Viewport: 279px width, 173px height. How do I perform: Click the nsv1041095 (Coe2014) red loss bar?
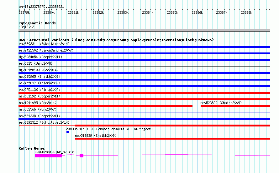[106, 106]
